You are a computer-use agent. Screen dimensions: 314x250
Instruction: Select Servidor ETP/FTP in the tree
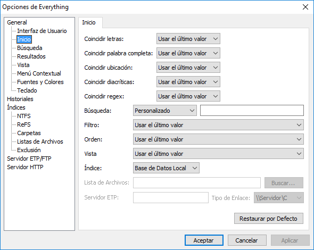point(29,159)
